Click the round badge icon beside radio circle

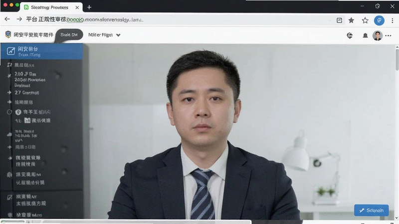click(18, 112)
